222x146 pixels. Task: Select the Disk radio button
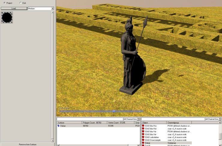[x=20, y=3]
